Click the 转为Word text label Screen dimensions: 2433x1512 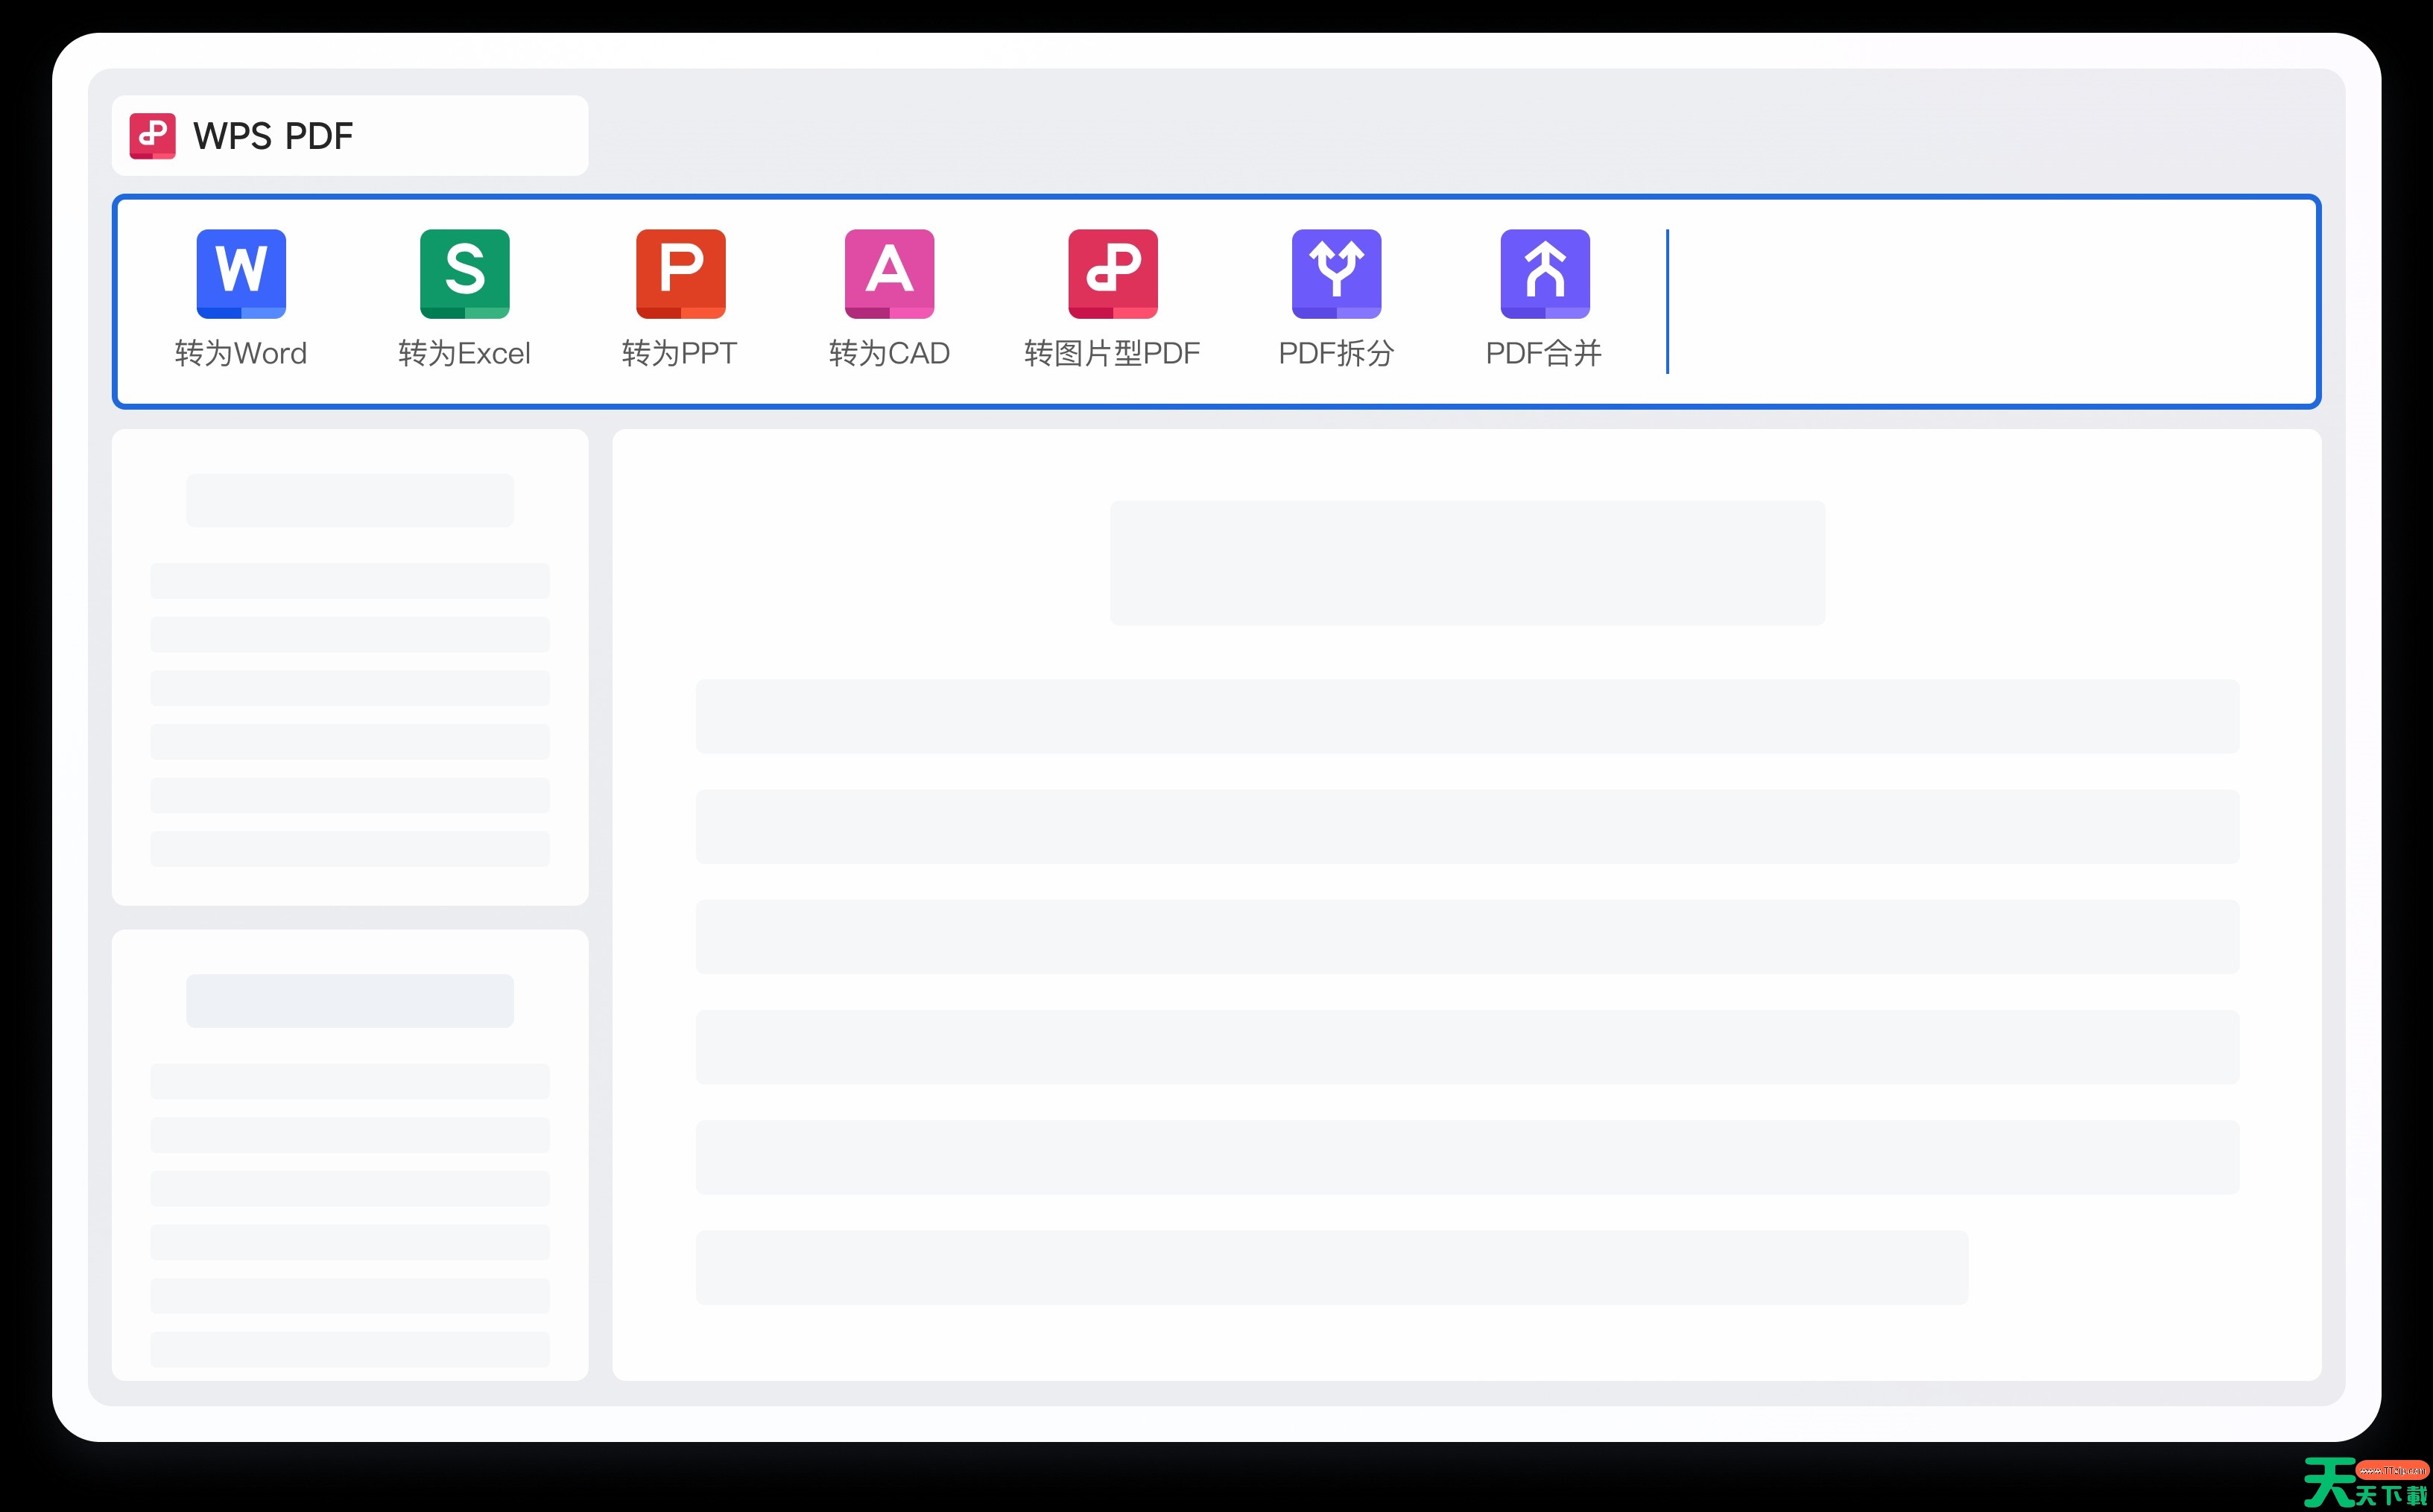[x=241, y=353]
